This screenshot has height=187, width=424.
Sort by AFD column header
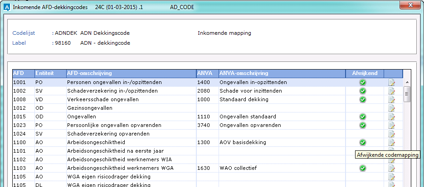pos(23,73)
